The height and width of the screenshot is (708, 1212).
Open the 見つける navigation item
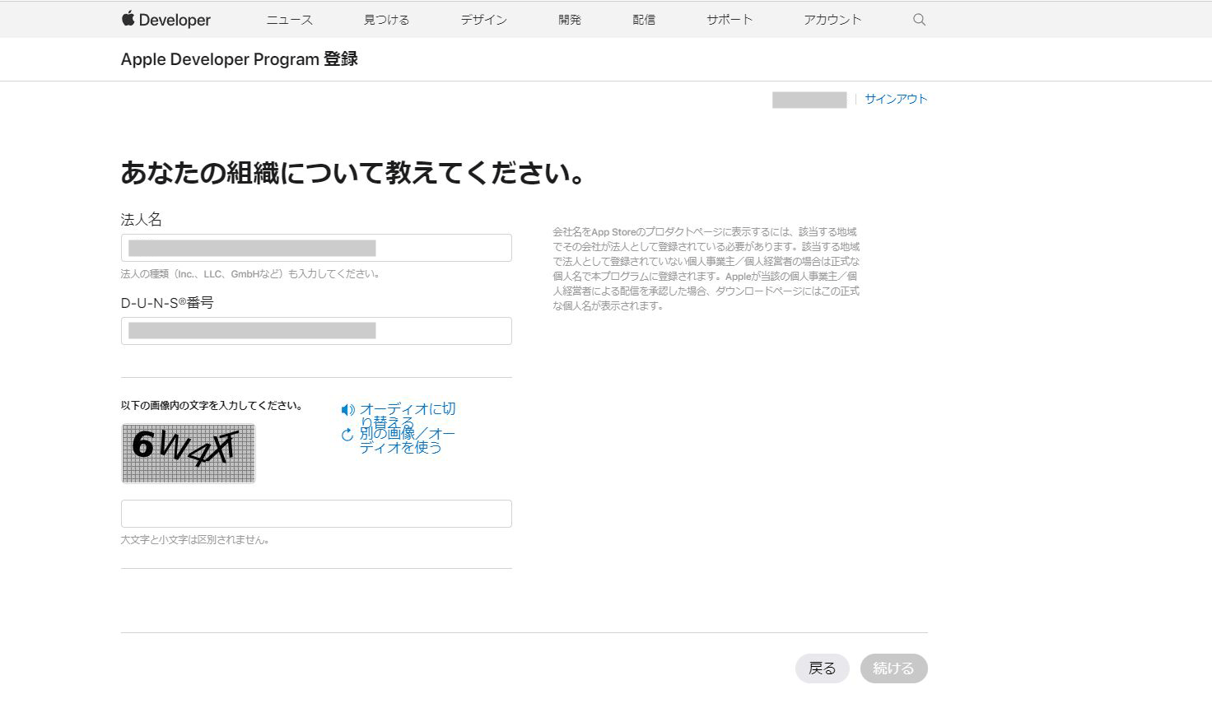click(x=386, y=20)
